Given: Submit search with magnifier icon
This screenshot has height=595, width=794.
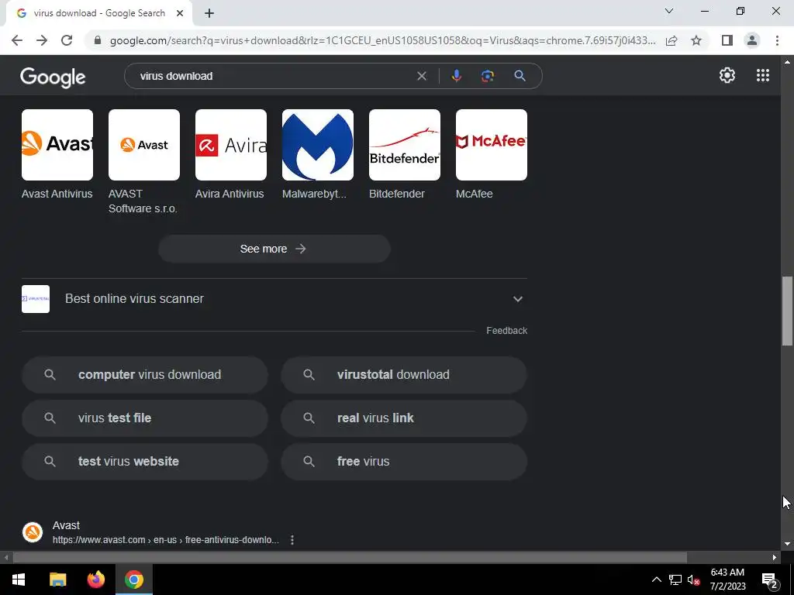Looking at the screenshot, I should (x=520, y=76).
